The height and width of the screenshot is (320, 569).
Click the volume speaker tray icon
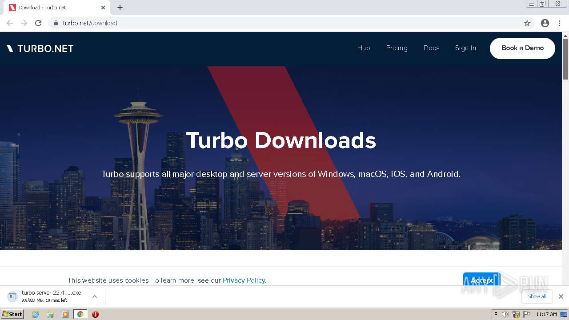pyautogui.click(x=505, y=314)
